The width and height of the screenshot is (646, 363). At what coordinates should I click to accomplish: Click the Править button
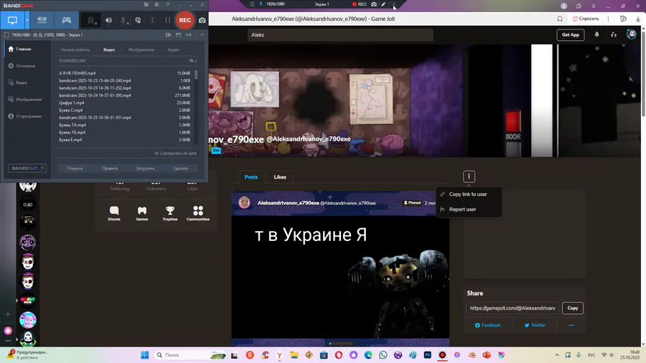110,169
